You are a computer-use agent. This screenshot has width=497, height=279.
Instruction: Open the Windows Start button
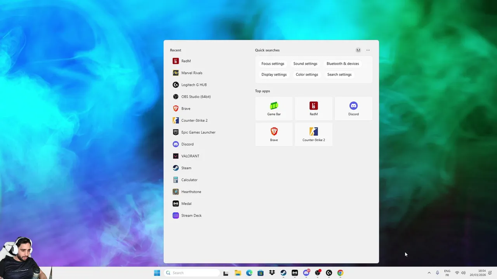[x=157, y=273]
